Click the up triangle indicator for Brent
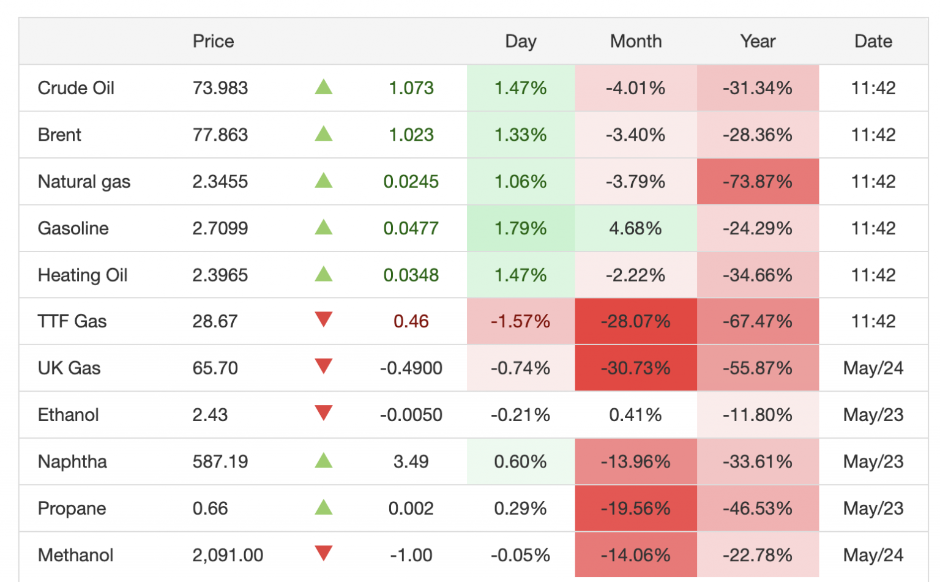 pyautogui.click(x=325, y=135)
